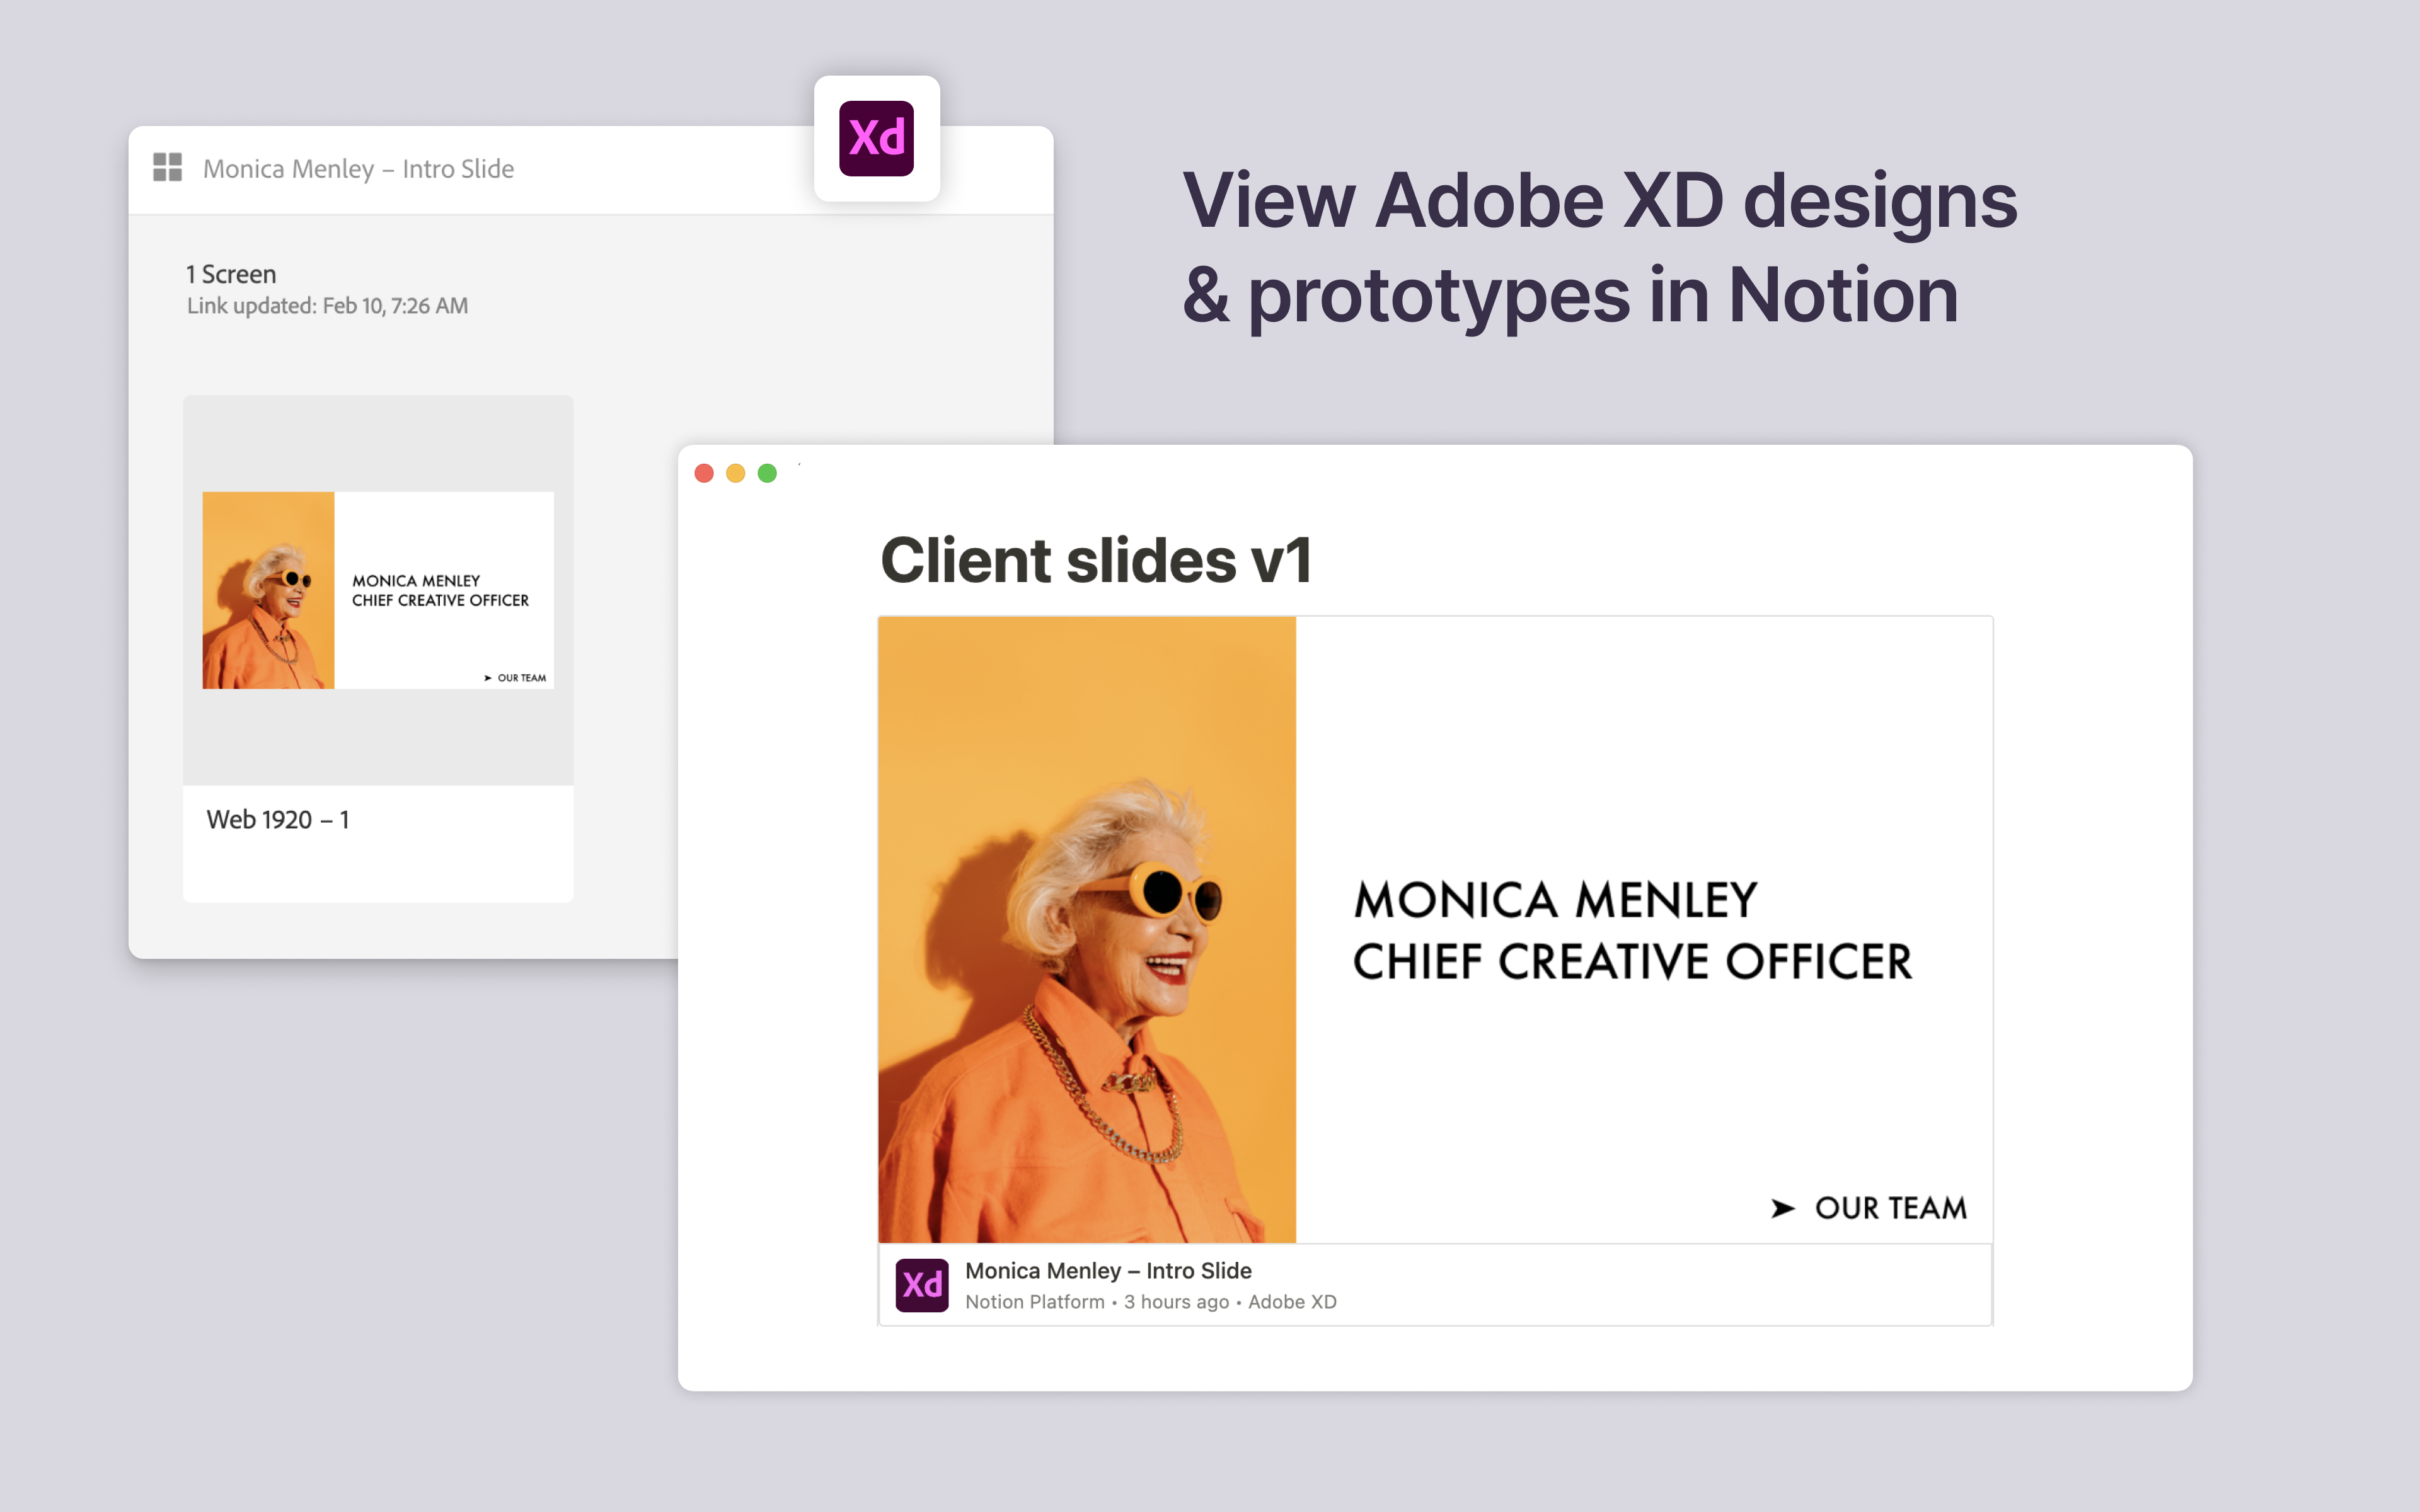The image size is (2420, 1512).
Task: Click MONICA MENLEY heading in the large slide
Action: pos(1555,900)
